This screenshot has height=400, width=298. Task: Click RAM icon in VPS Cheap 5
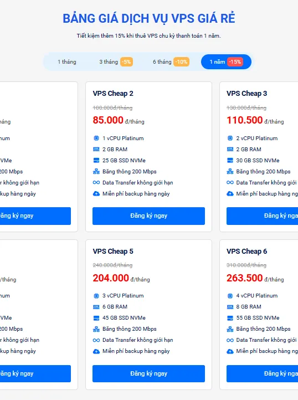(96, 307)
